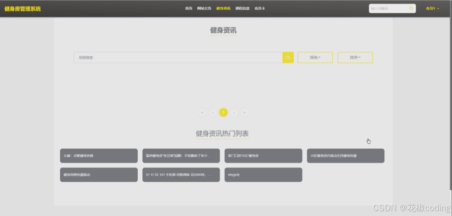Open 会员卡 navigation item
The height and width of the screenshot is (216, 452).
tap(260, 8)
